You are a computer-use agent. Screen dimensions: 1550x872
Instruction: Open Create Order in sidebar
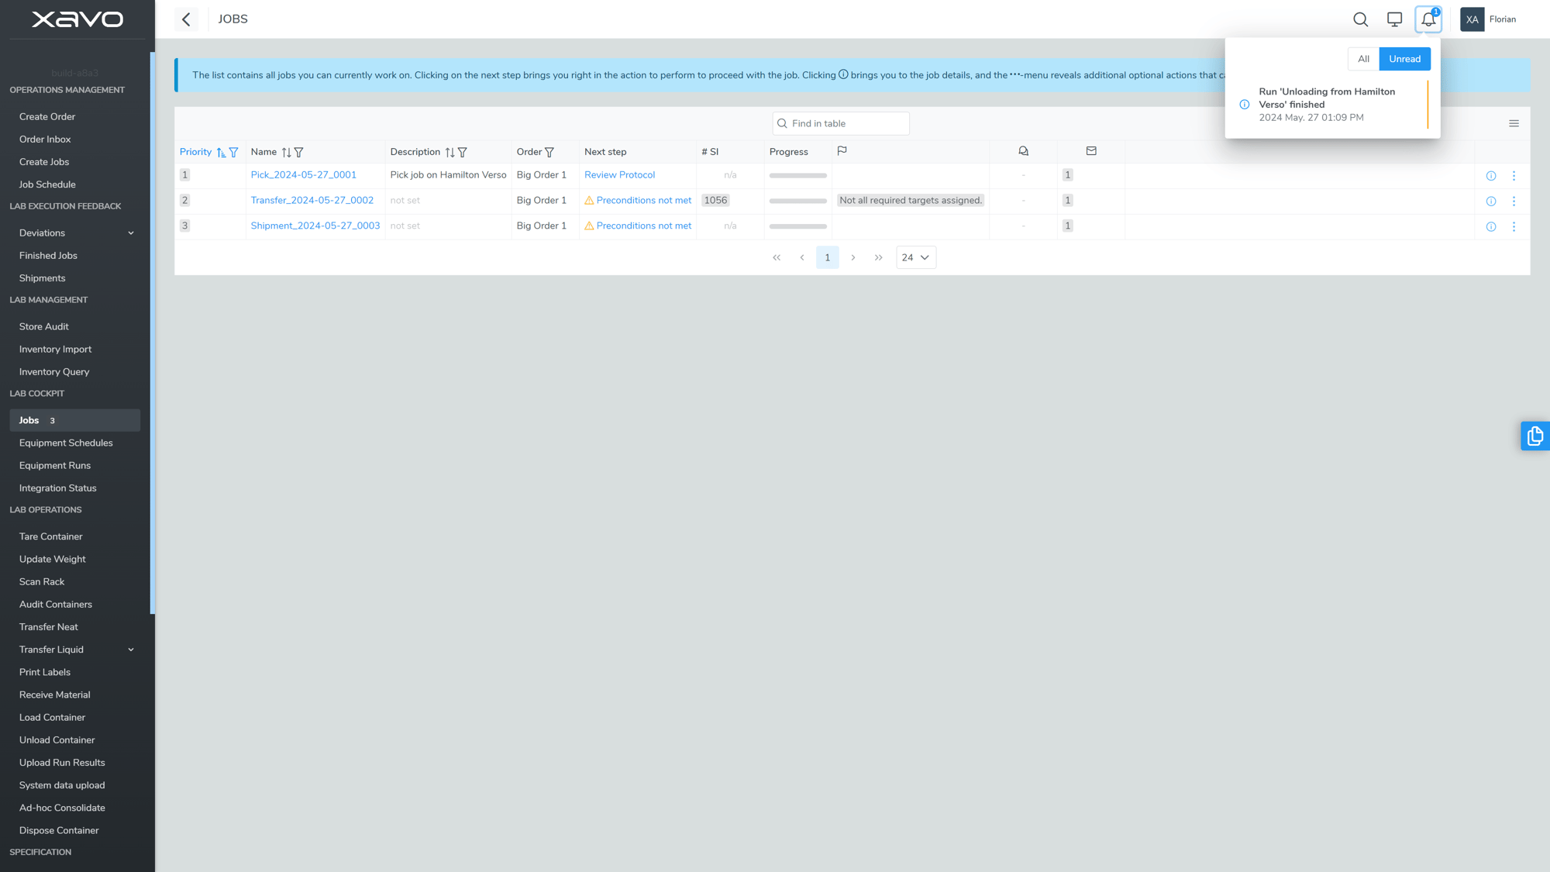click(x=47, y=117)
